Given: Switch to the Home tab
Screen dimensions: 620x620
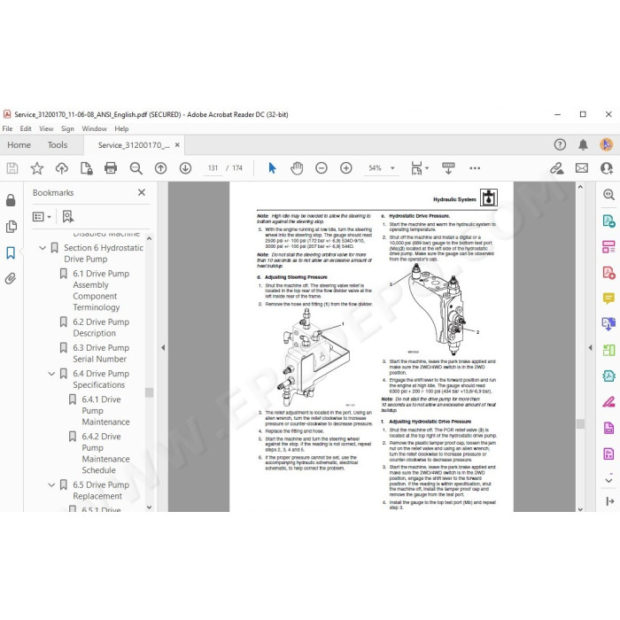Looking at the screenshot, I should click(19, 145).
